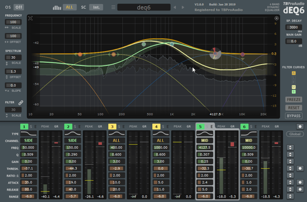Go to previous preset arrow
This screenshot has width=307, height=202.
(175, 7)
